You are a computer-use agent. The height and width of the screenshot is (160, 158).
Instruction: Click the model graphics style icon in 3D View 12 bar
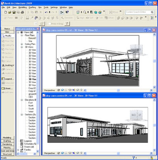pyautogui.click(x=62, y=90)
